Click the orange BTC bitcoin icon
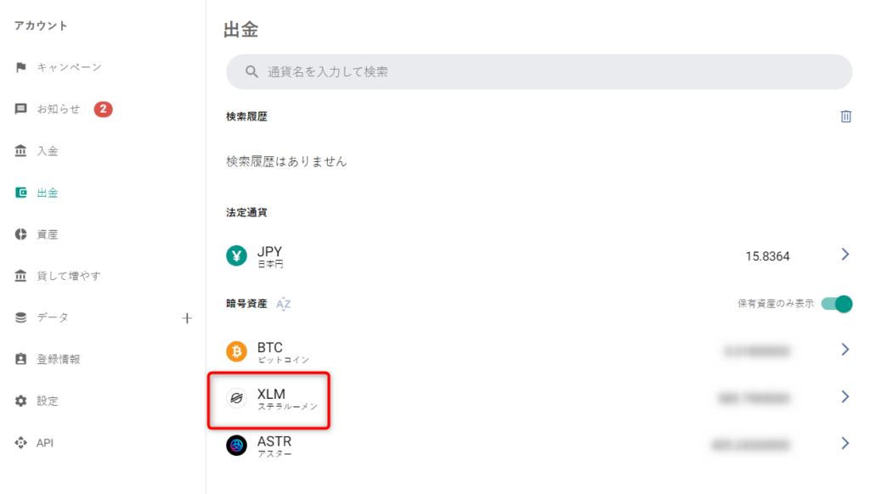The image size is (870, 494). pyautogui.click(x=236, y=351)
